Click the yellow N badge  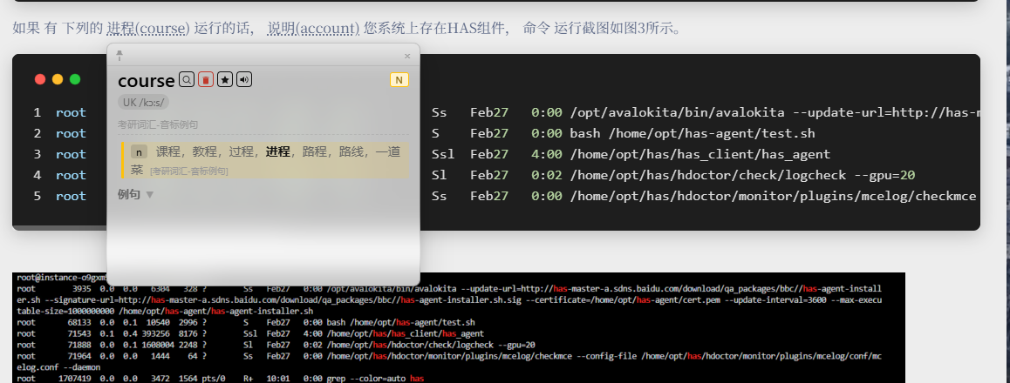click(x=399, y=80)
